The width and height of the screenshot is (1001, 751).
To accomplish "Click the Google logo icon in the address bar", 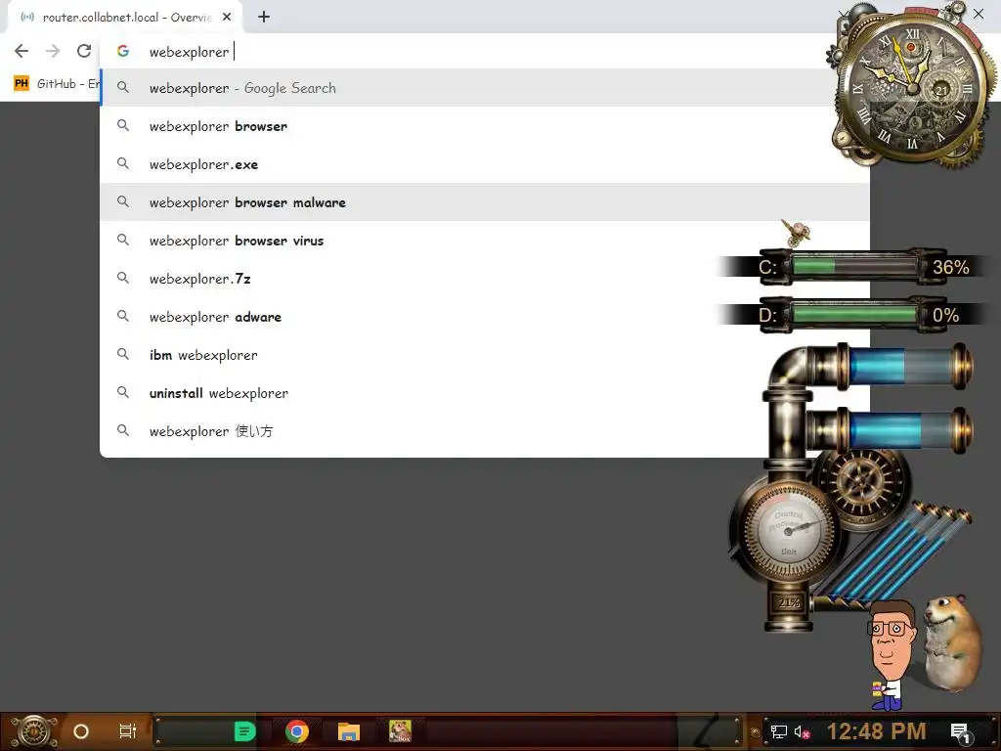I will 123,51.
